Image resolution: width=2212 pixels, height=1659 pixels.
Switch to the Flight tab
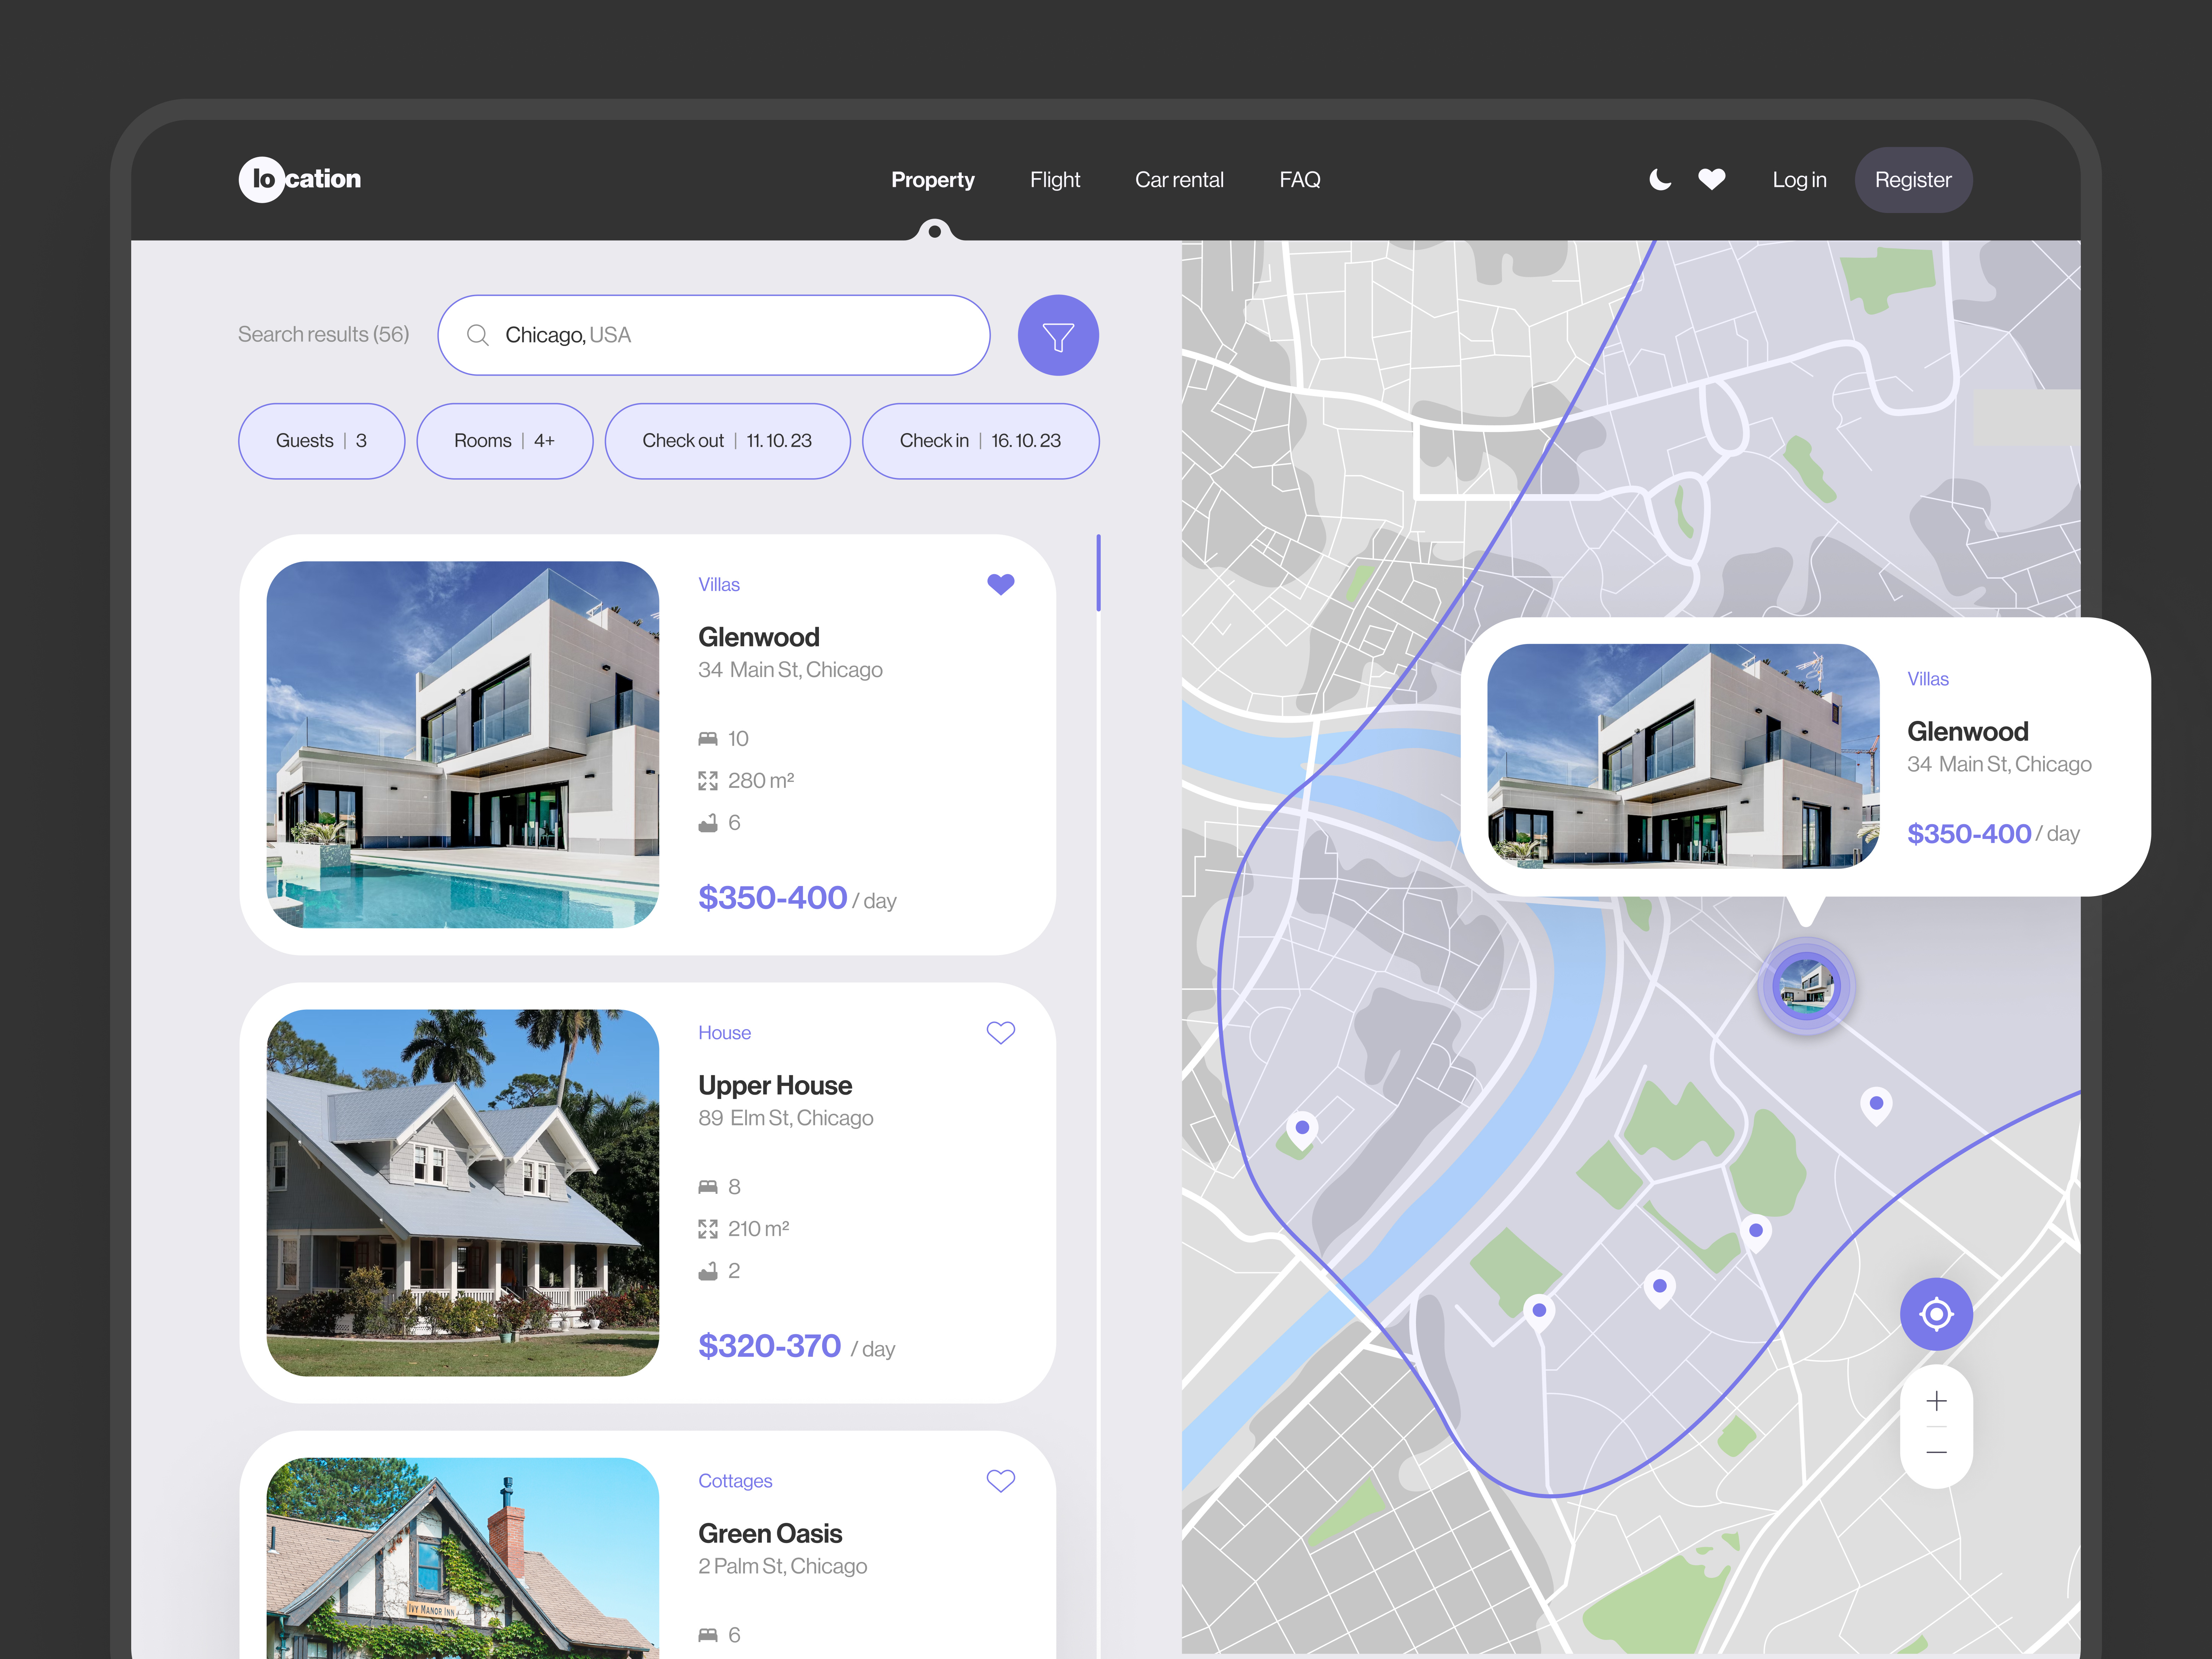pos(1055,179)
